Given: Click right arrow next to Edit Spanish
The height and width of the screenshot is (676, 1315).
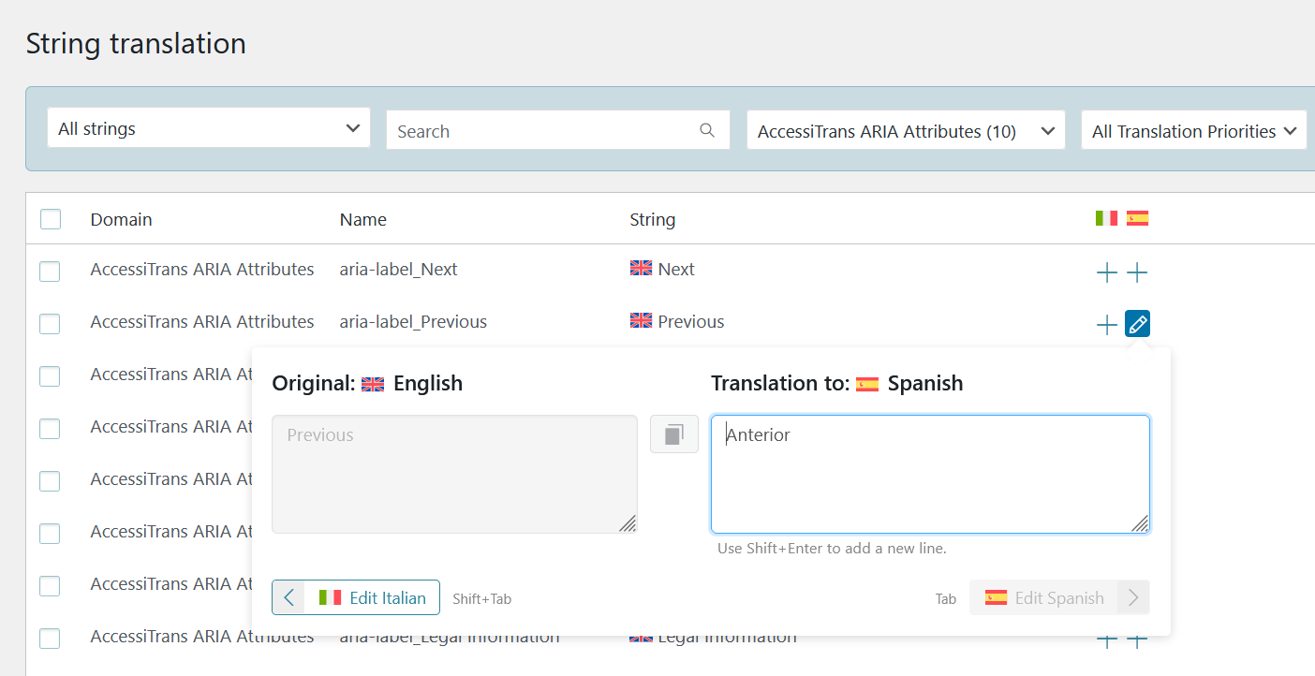Looking at the screenshot, I should [1133, 597].
